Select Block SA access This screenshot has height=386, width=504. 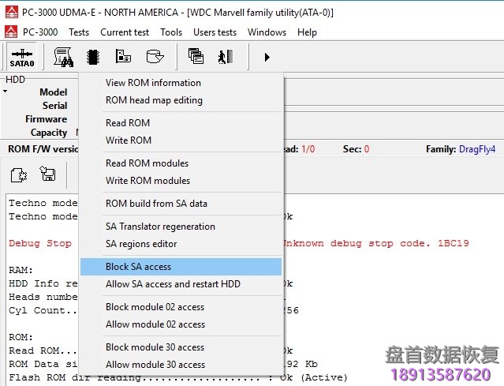[x=181, y=267]
